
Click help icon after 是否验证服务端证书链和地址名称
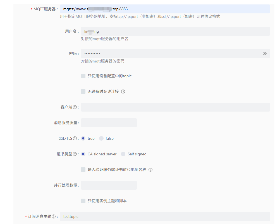(150, 170)
